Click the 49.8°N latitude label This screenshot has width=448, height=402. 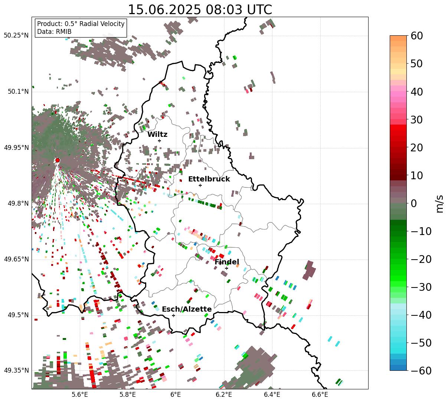[18, 203]
